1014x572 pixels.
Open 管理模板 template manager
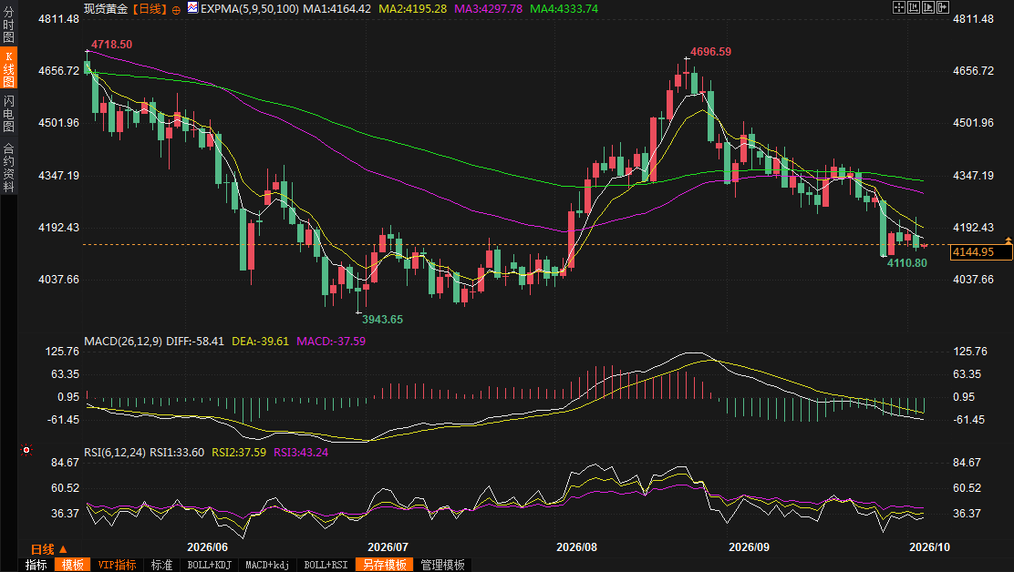click(443, 565)
